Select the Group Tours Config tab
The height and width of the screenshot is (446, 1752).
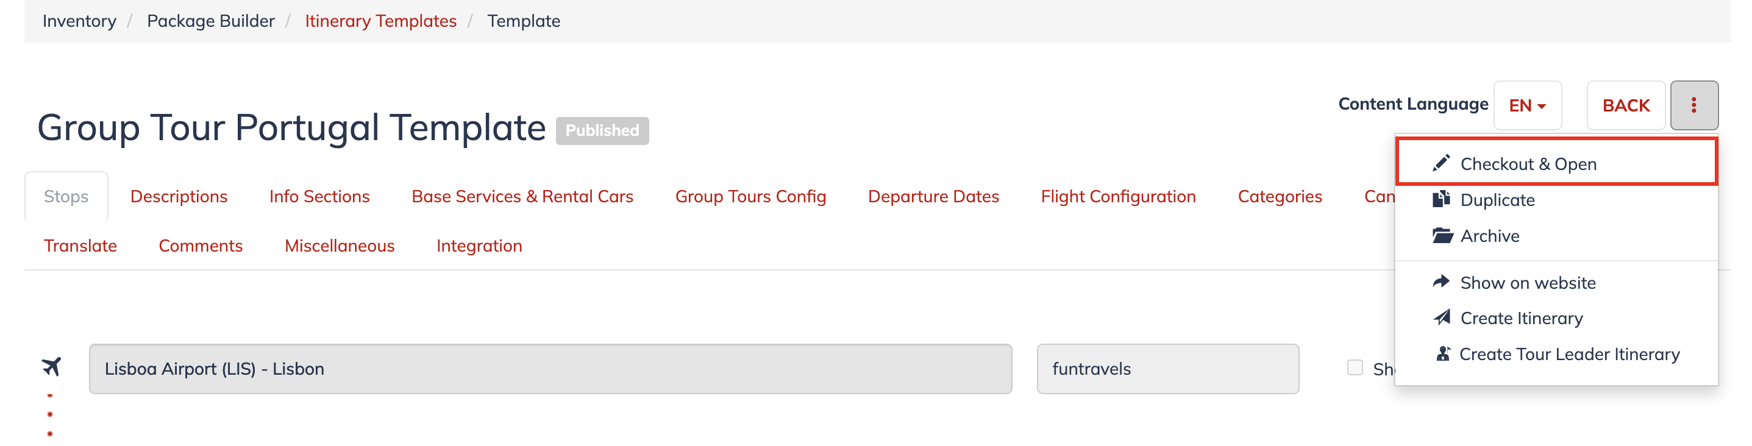(x=750, y=196)
